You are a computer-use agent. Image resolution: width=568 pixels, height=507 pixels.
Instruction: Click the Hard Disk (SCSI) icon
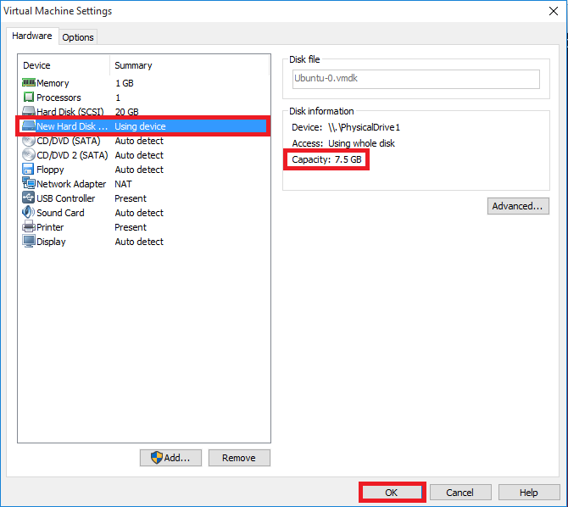(28, 112)
